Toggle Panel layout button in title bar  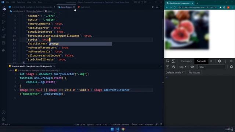[x=139, y=2]
